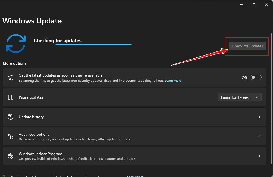Viewport: 273px width, 177px height.
Task: Open the pause duration dropdown arrow
Action: [257, 97]
